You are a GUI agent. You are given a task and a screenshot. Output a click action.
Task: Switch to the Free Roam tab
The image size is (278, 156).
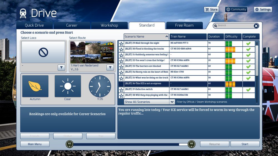[184, 25]
